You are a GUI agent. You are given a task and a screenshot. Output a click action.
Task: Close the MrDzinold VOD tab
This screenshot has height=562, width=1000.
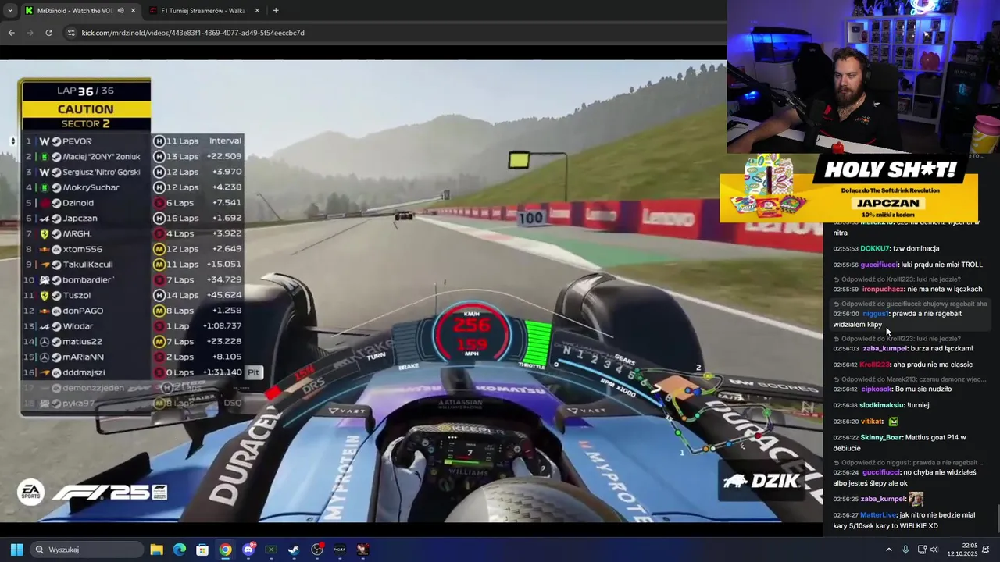(x=133, y=11)
